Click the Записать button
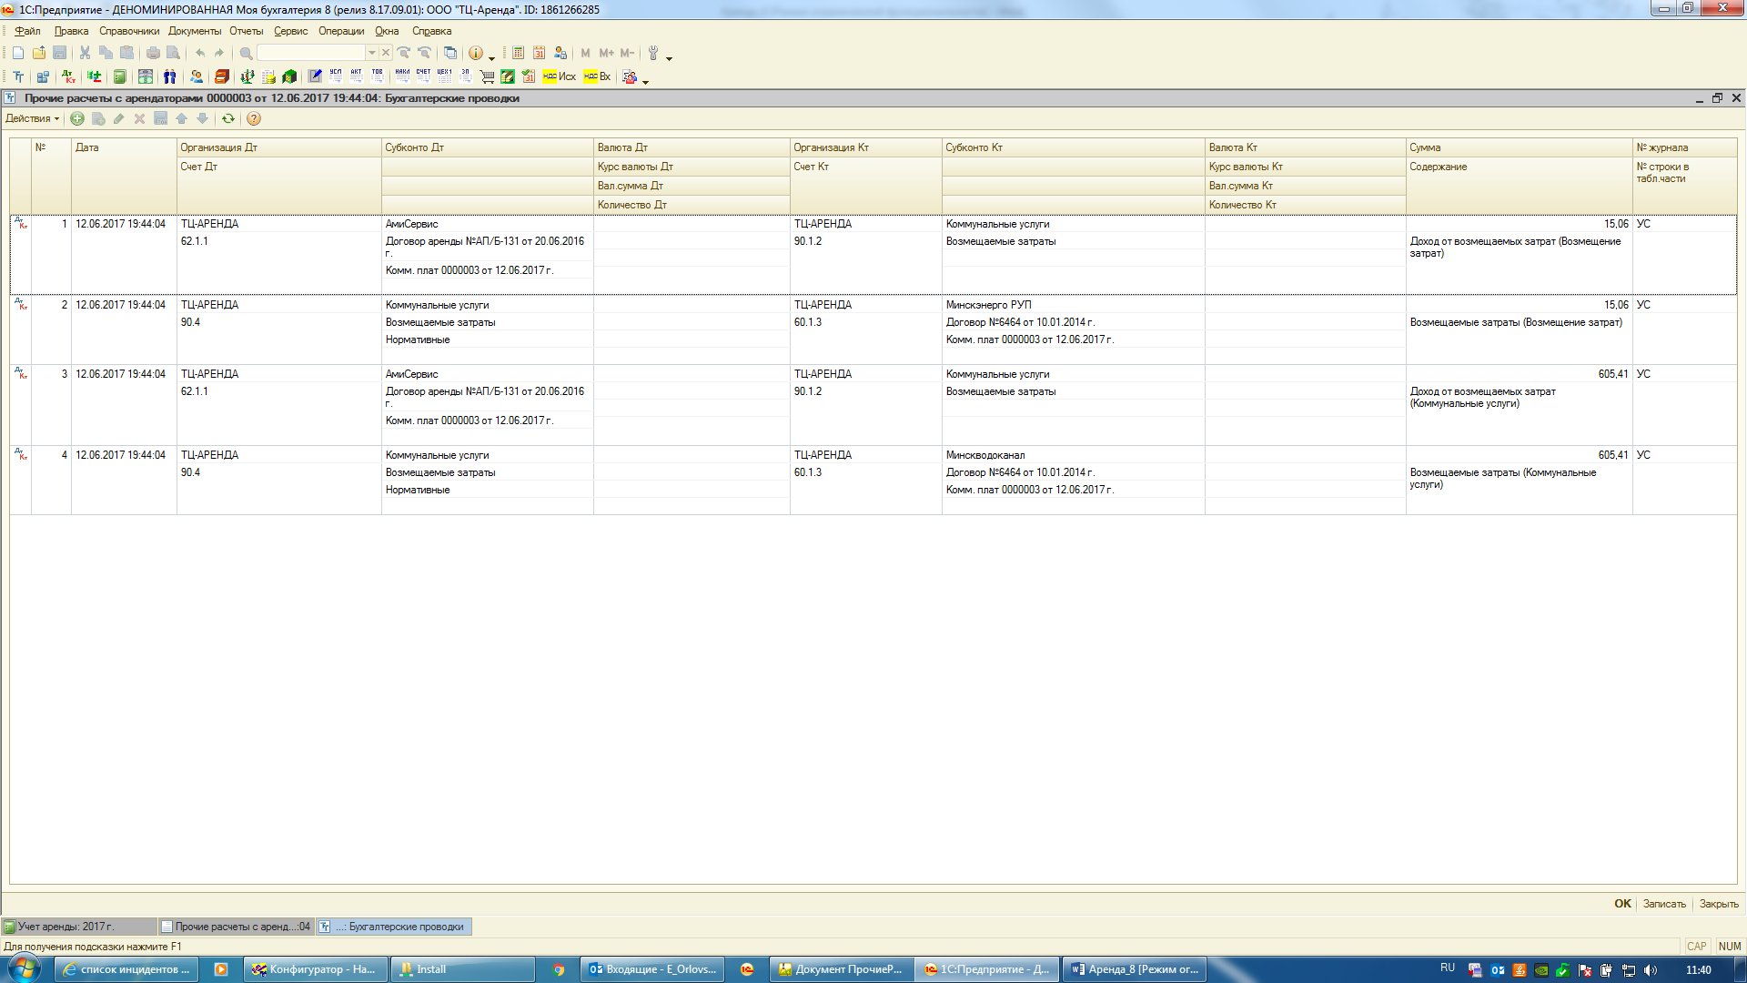 click(x=1664, y=904)
